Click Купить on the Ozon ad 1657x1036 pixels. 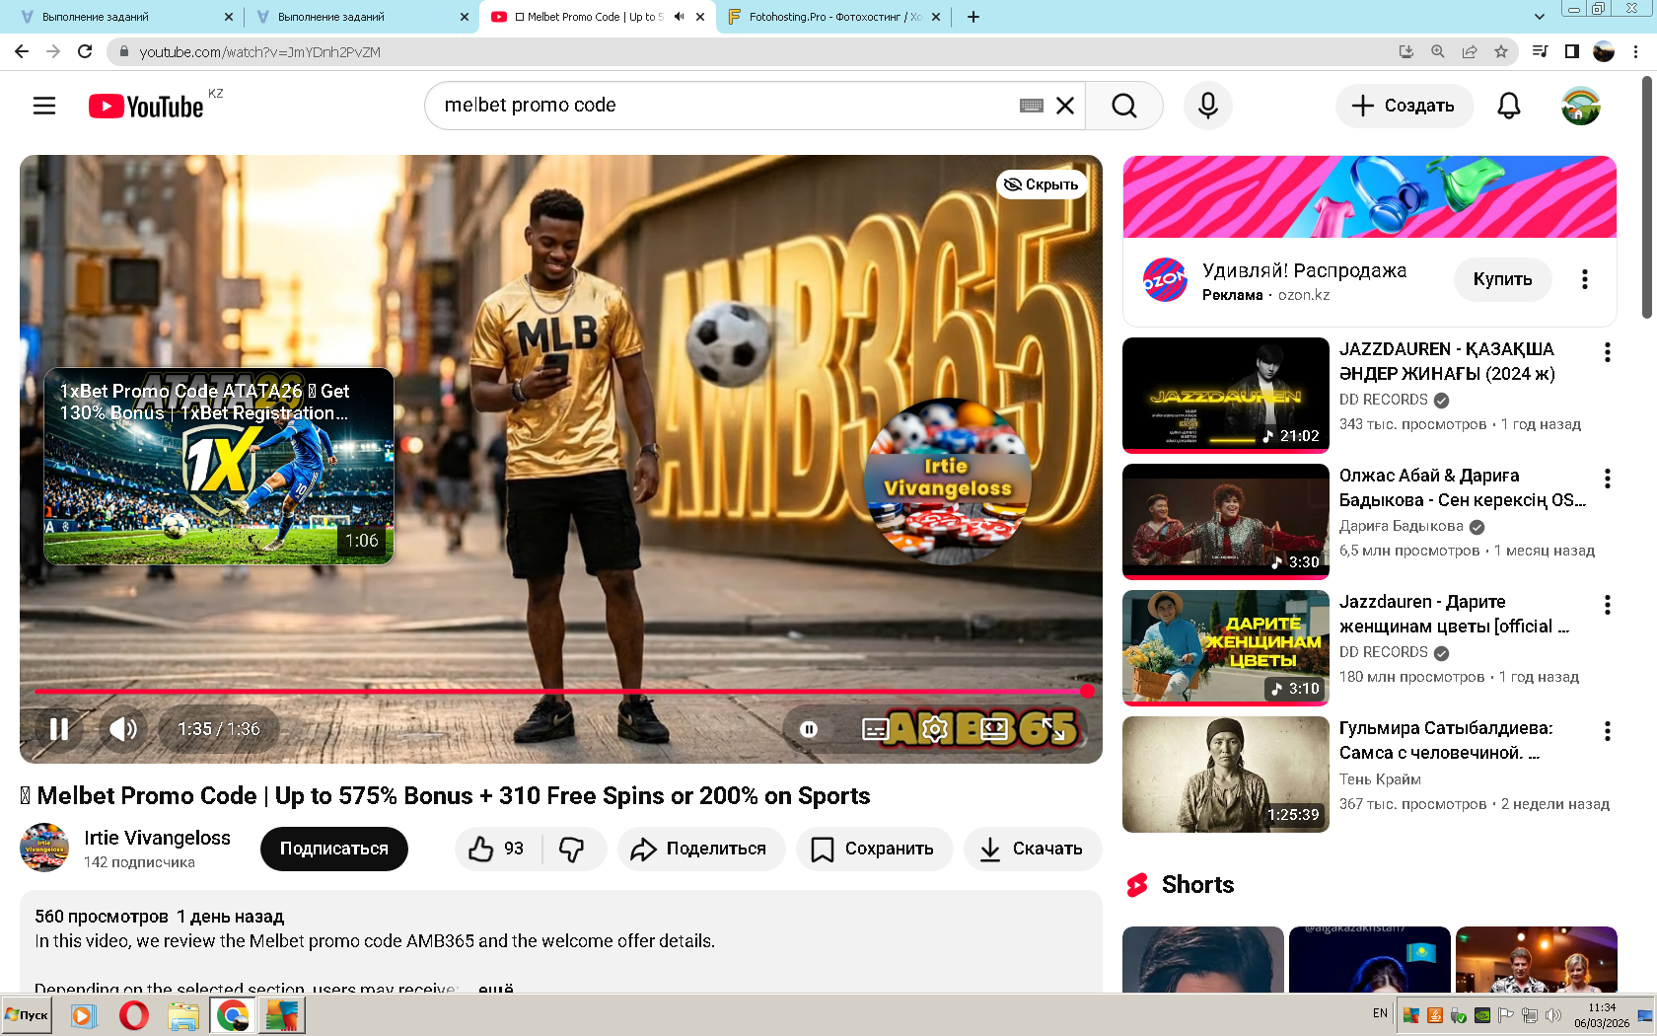tap(1503, 279)
